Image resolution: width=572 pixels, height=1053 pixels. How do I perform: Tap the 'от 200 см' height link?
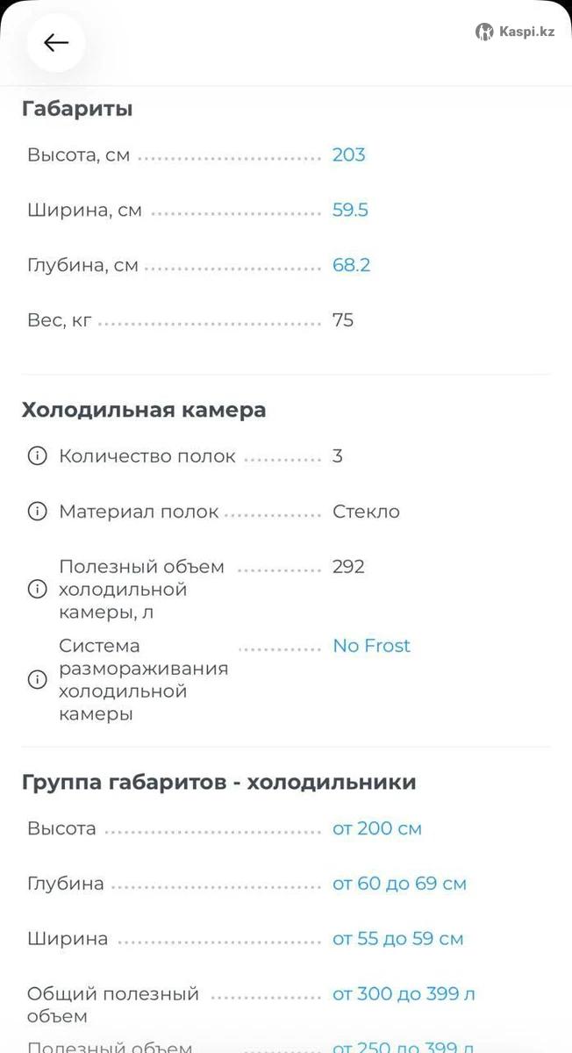coord(376,828)
